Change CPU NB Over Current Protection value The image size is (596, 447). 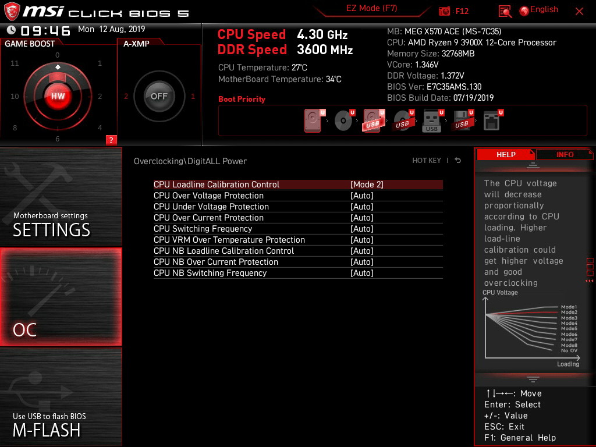point(362,261)
